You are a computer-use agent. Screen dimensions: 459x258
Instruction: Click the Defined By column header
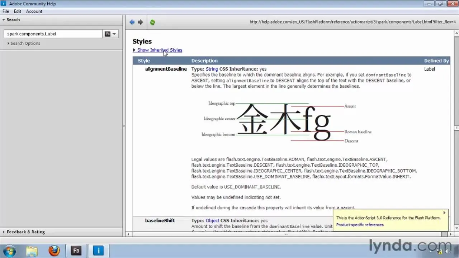click(436, 61)
